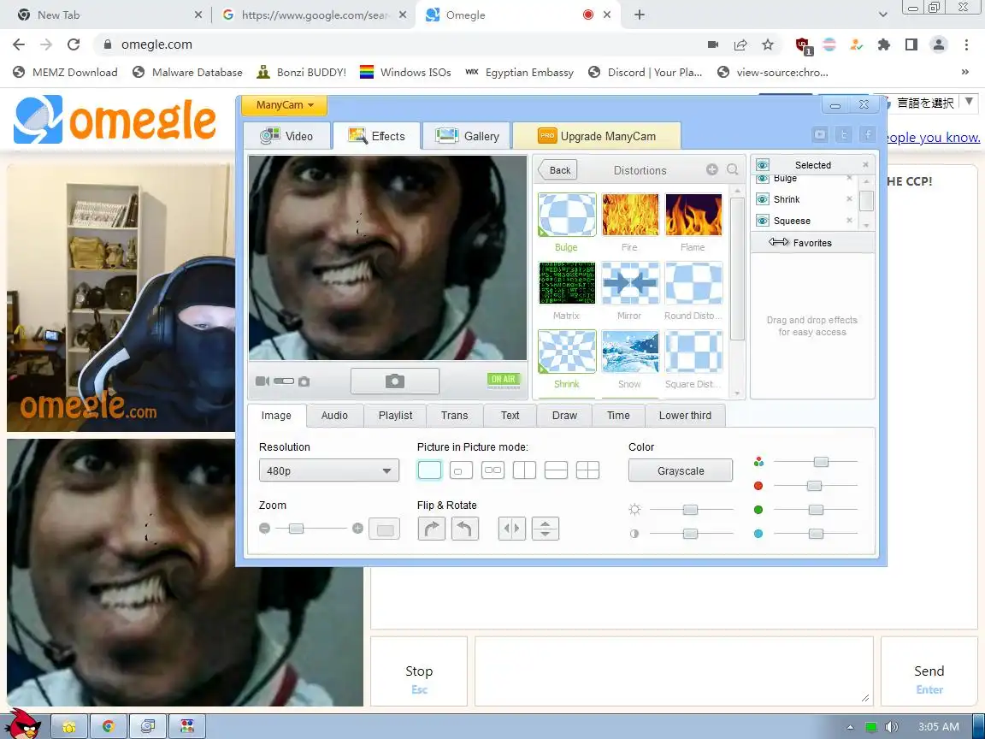Click the ManyCam Facebook icon
Image resolution: width=985 pixels, height=739 pixels.
coord(868,133)
